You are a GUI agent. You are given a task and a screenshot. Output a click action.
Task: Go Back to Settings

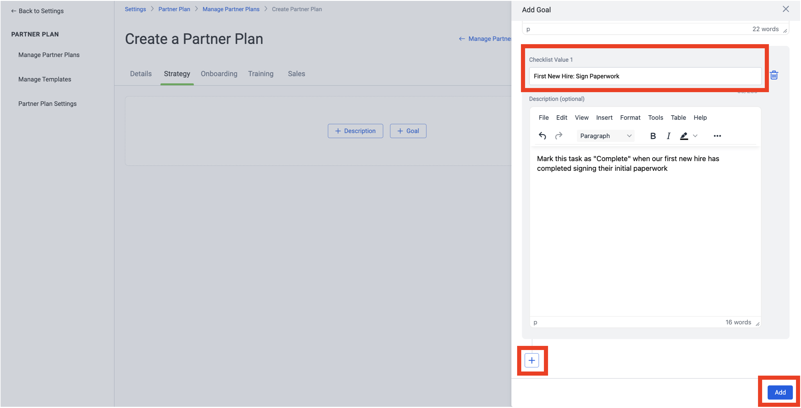coord(37,11)
